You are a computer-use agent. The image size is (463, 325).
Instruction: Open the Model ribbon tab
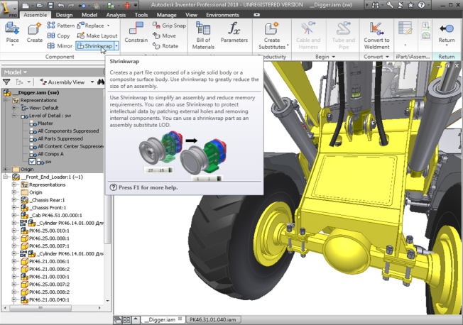coord(89,15)
